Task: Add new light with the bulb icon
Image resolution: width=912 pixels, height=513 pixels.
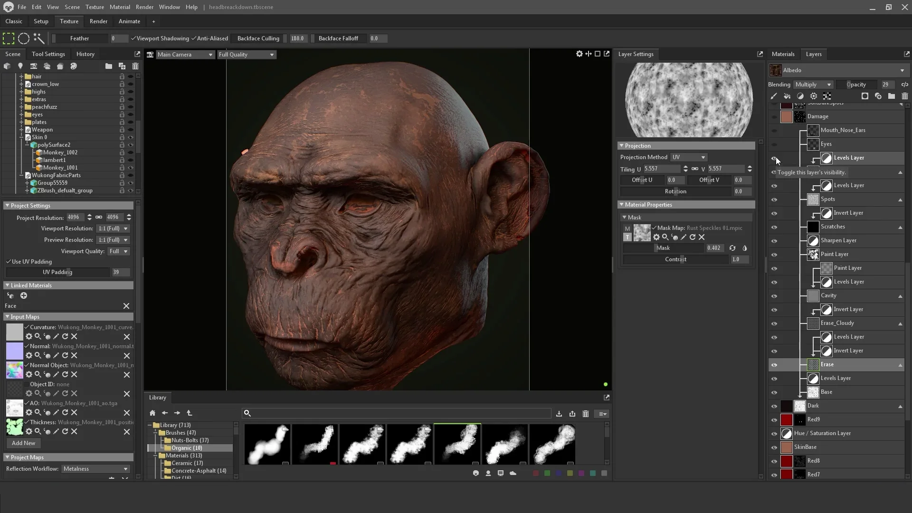Action: [x=20, y=66]
